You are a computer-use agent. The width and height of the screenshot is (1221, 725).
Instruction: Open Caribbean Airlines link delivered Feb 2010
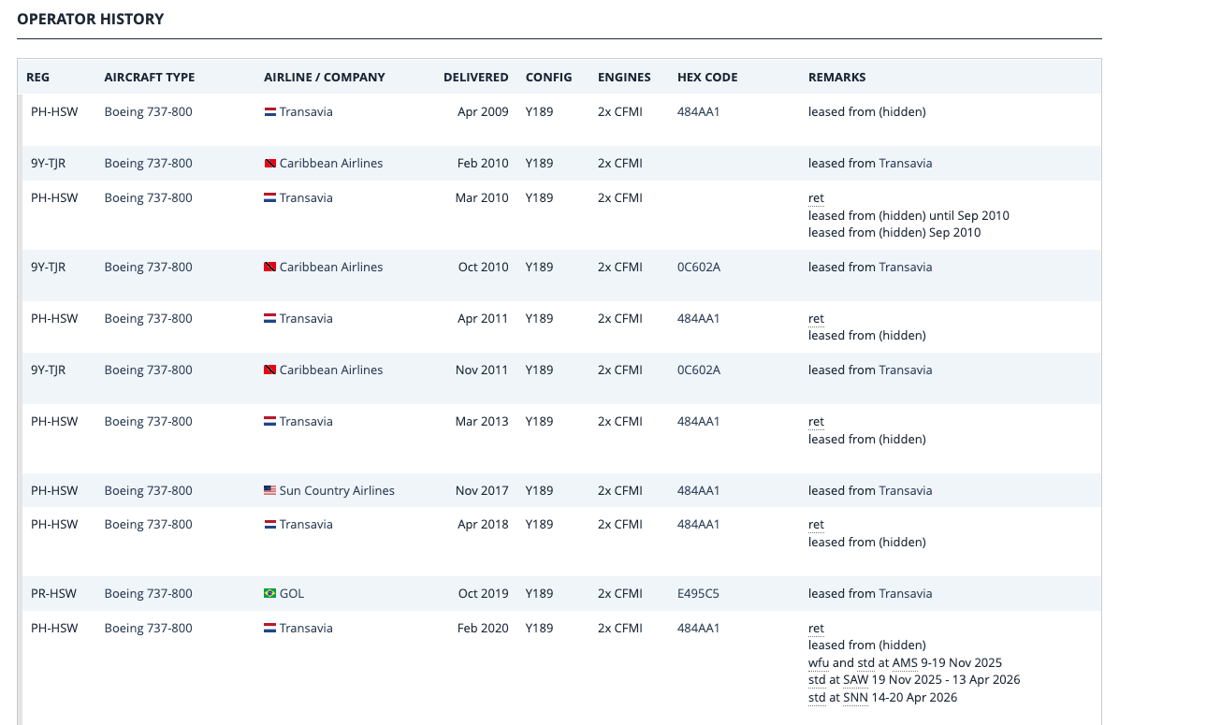[x=331, y=164]
